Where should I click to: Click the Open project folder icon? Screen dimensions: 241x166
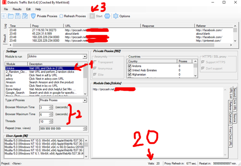coord(11,16)
